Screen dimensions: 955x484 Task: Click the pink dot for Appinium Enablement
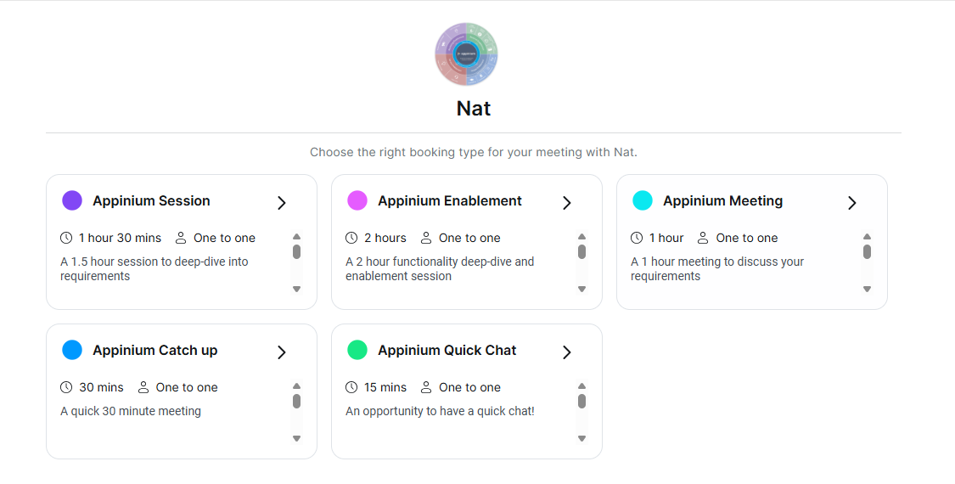point(357,200)
